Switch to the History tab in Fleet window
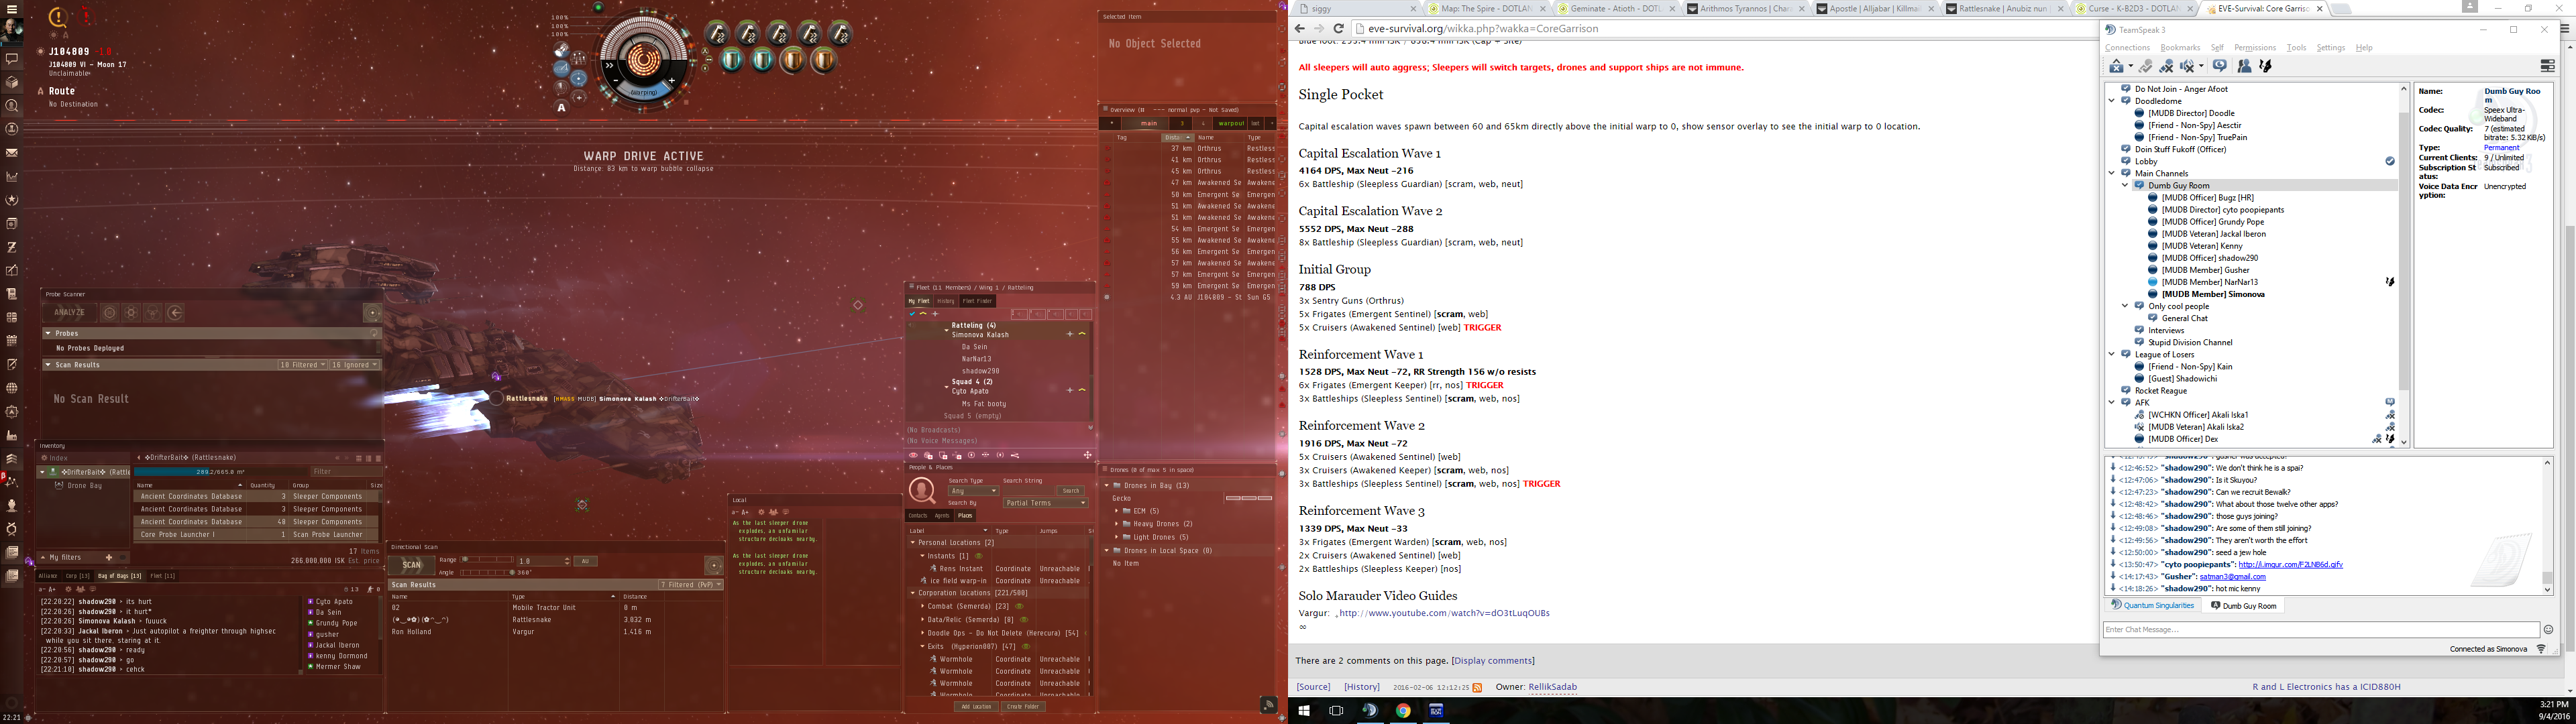 (945, 301)
